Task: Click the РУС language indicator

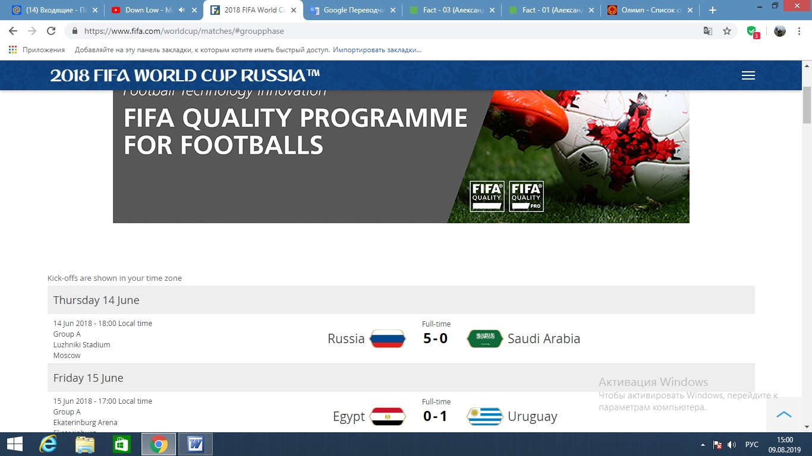Action: coord(752,445)
